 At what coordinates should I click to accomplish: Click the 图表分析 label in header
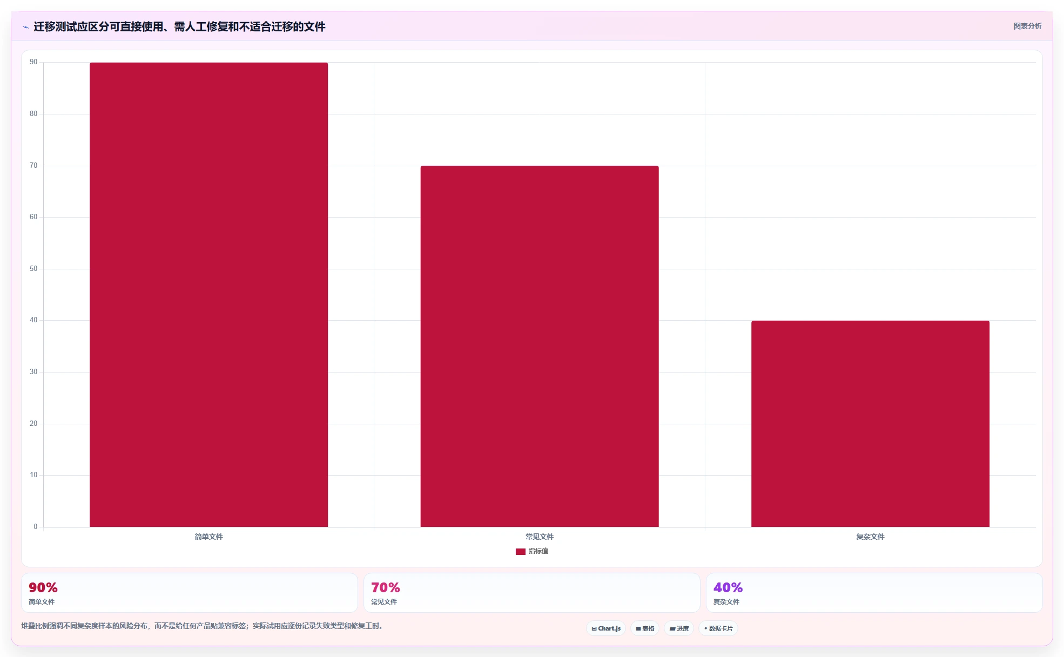tap(1027, 26)
